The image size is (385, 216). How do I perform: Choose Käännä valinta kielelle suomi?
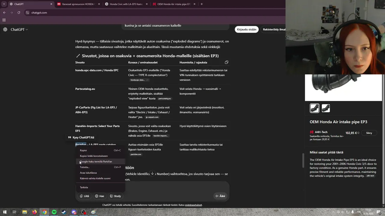[x=100, y=178]
